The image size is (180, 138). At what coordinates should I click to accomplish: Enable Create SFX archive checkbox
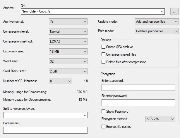click(103, 47)
